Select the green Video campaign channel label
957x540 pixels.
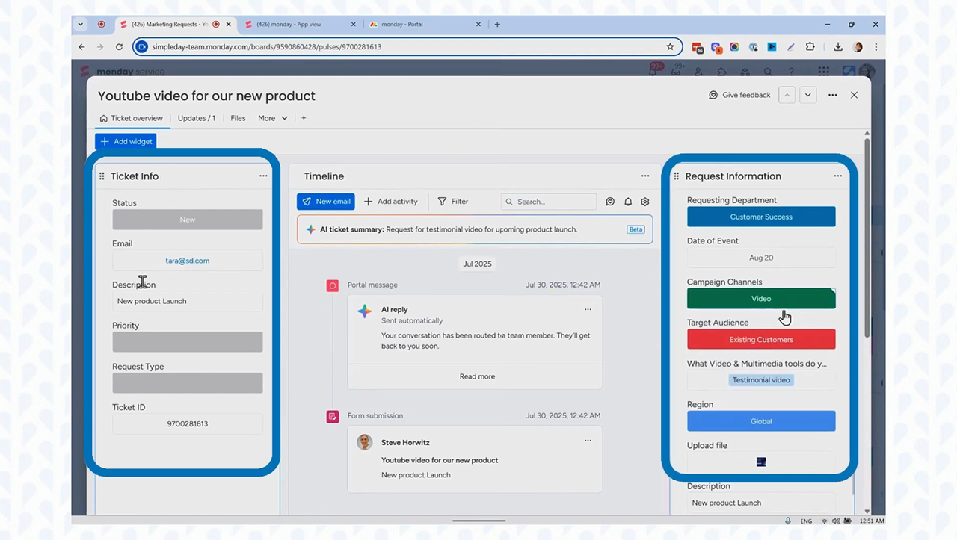761,299
